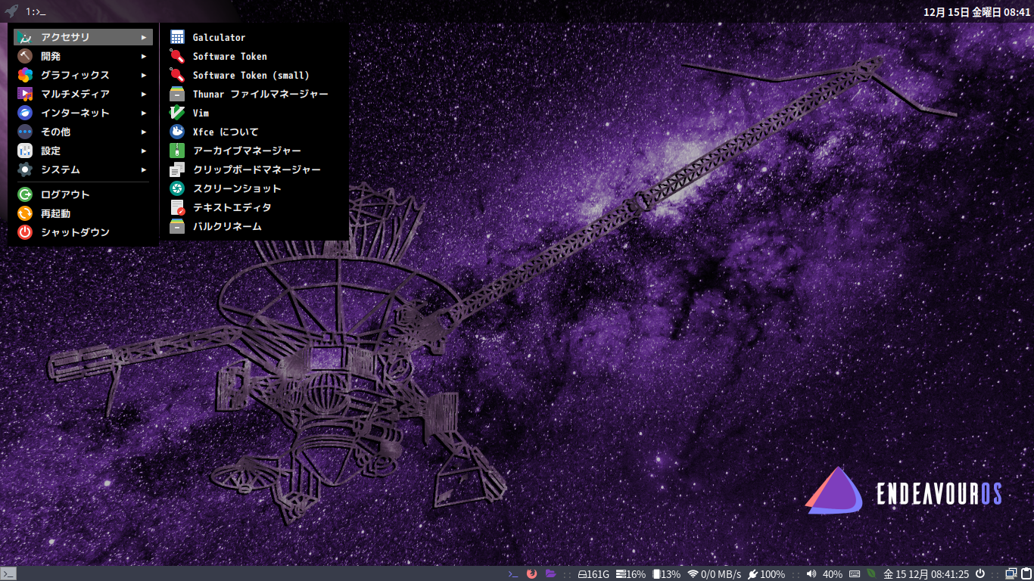
Task: Click the Xfce mouse icon
Action: point(177,132)
